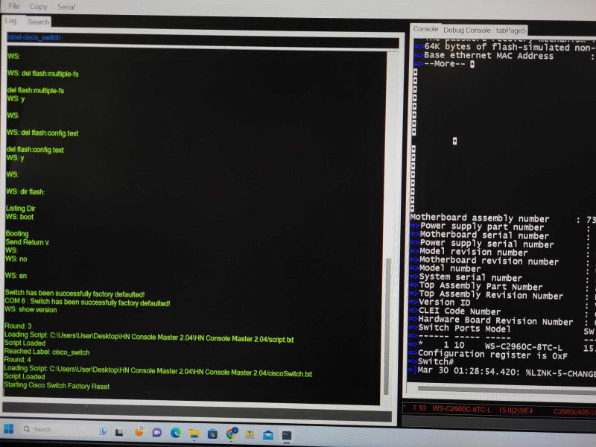The width and height of the screenshot is (596, 447).
Task: Click the console panel horizontal scrollbar
Action: click(507, 390)
